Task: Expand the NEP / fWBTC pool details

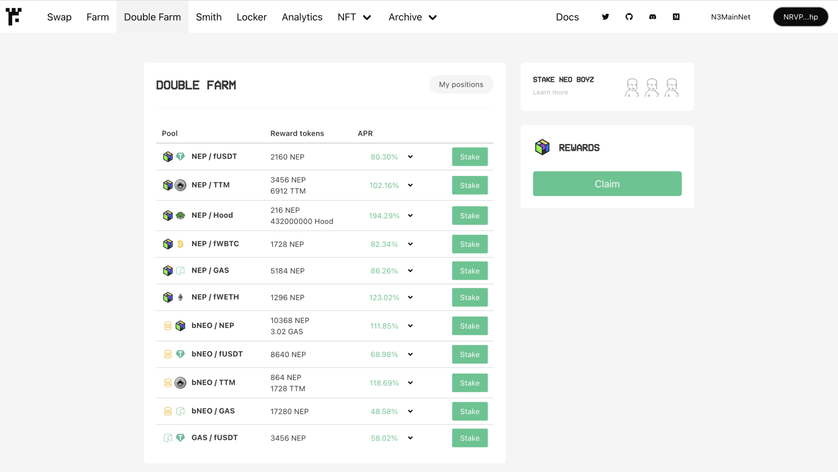Action: click(410, 244)
